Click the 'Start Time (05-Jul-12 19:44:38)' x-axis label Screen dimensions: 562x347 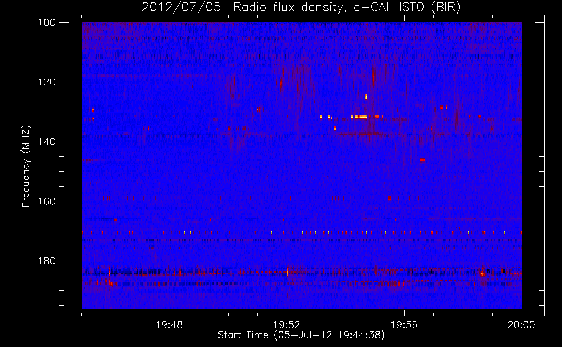point(301,335)
